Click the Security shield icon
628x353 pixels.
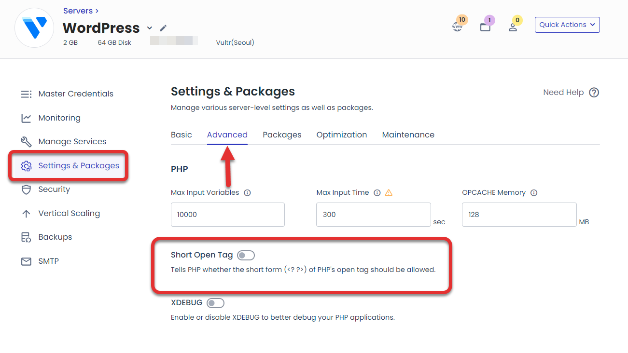(26, 190)
